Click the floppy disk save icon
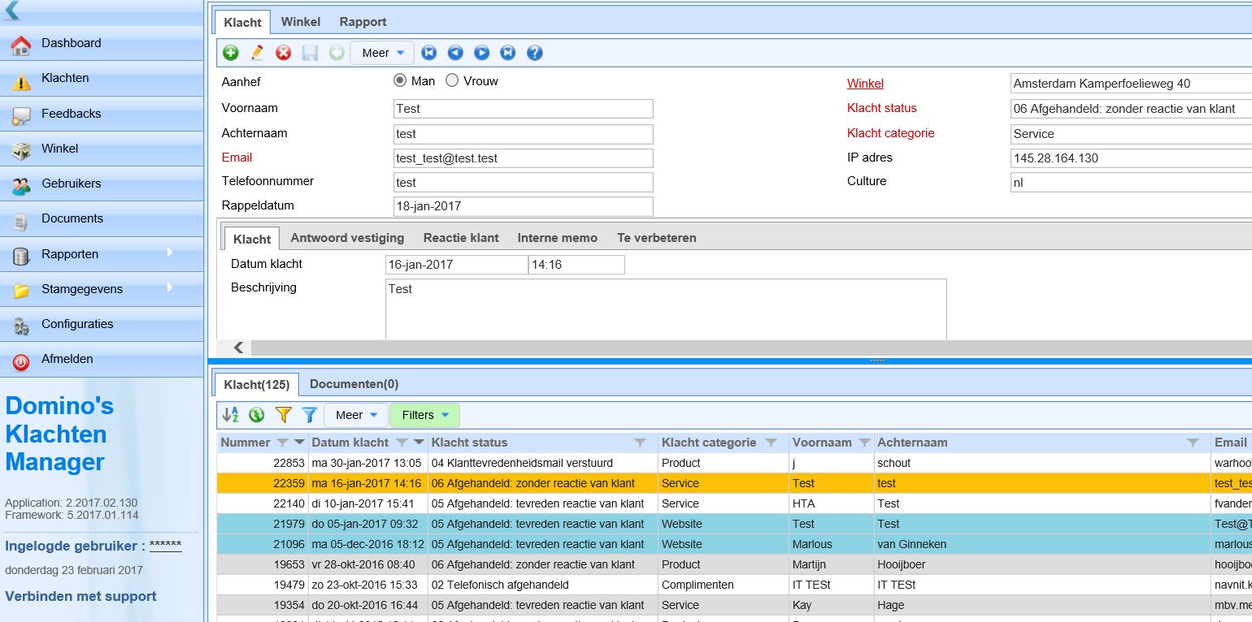This screenshot has width=1252, height=622. 310,53
